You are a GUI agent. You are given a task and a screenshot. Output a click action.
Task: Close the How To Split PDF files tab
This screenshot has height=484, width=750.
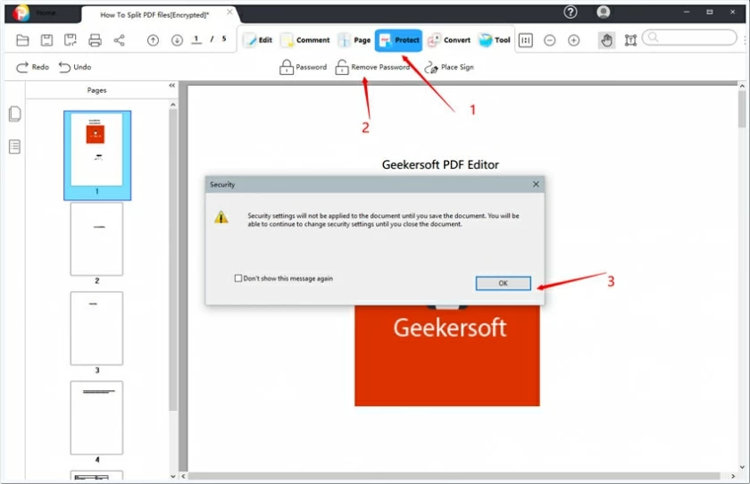(x=229, y=12)
